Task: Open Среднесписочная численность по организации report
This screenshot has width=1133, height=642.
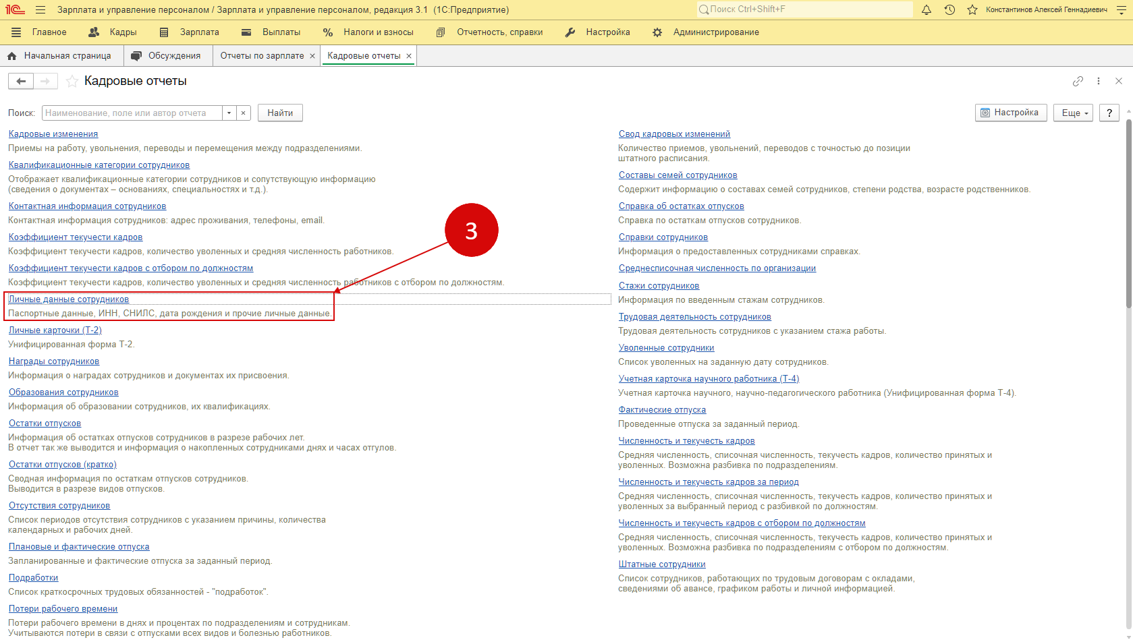Action: coord(717,268)
